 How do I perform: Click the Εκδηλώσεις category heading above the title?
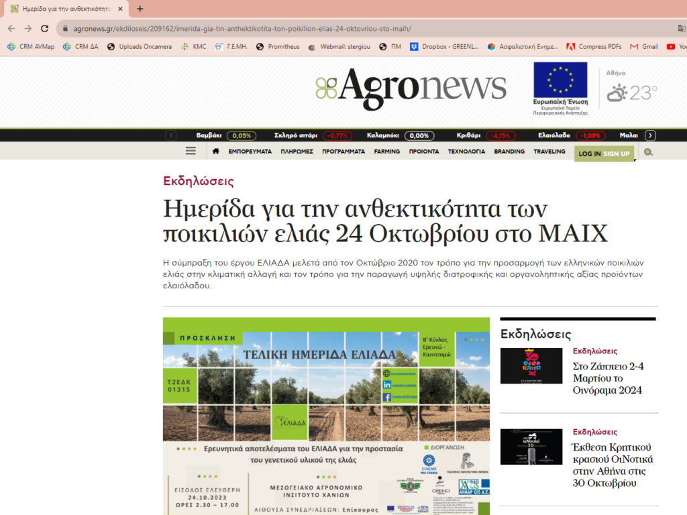click(199, 181)
